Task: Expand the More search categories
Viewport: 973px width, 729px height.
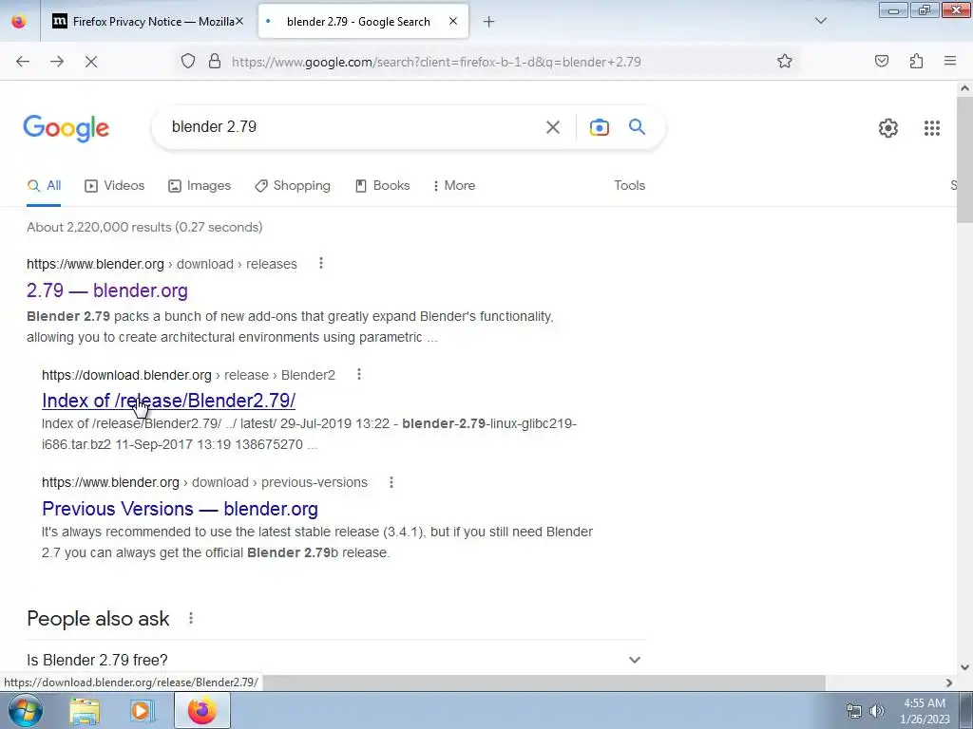Action: [454, 185]
